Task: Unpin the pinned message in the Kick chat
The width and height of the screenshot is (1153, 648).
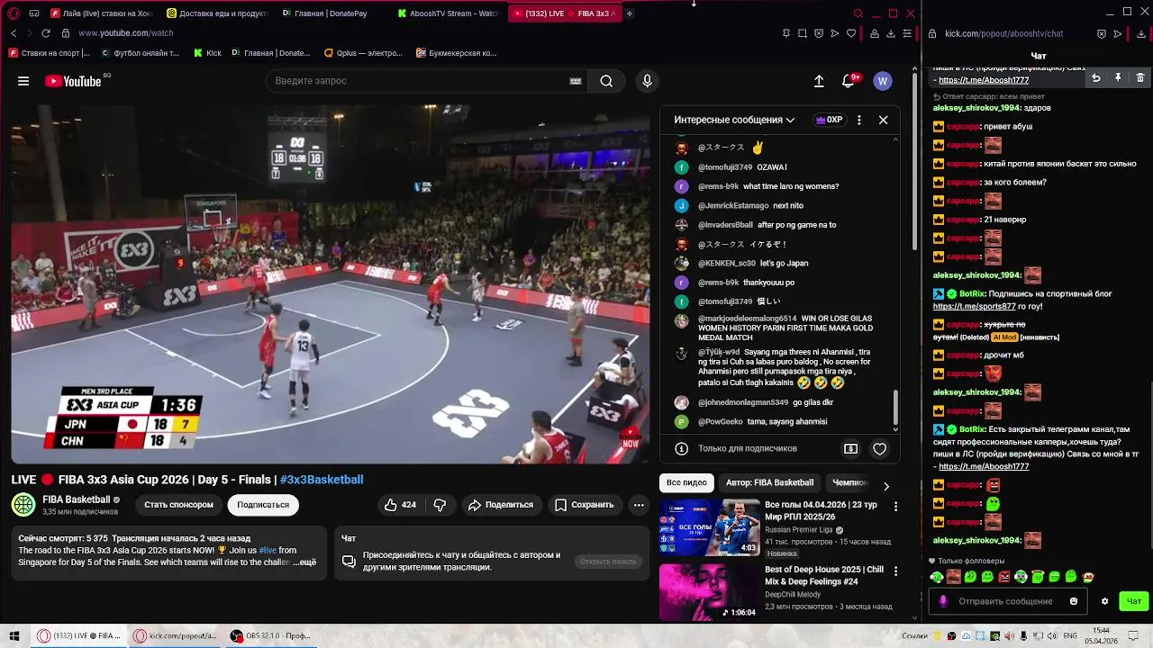Action: coord(1118,78)
